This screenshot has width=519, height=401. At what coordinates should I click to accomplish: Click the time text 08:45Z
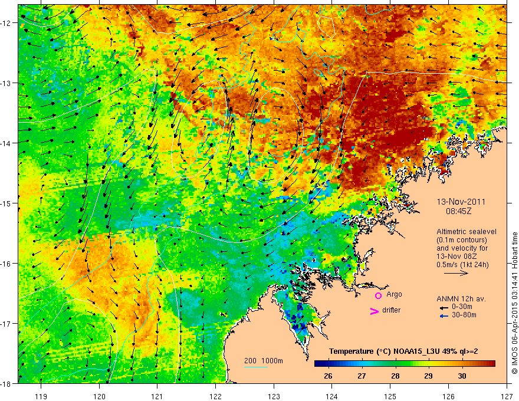click(x=458, y=211)
